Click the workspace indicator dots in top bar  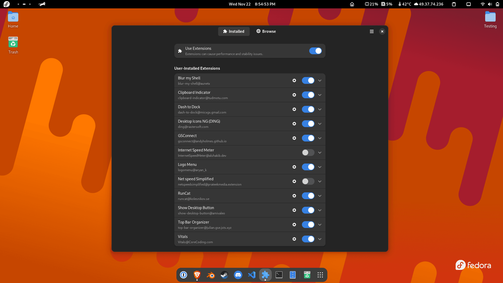tap(24, 4)
